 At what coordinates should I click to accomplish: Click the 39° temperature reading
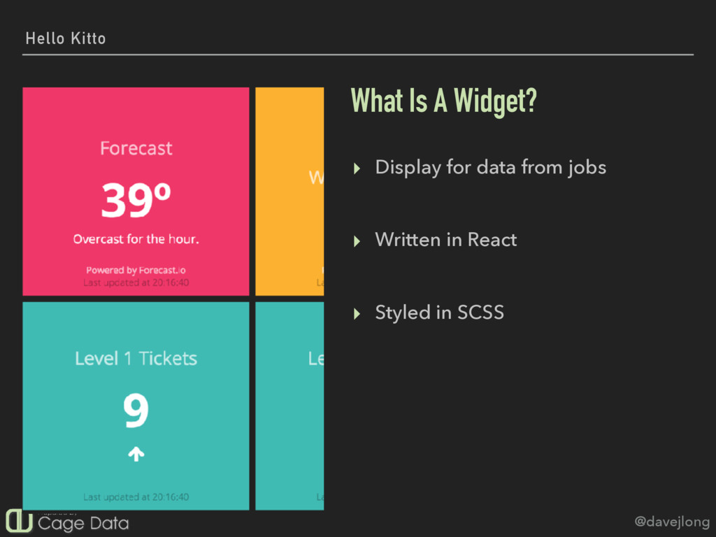pos(136,200)
